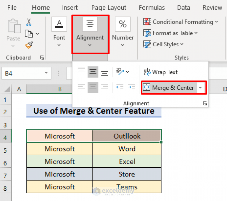227x201 pixels.
Task: Align text left in the cell
Action: click(x=81, y=87)
